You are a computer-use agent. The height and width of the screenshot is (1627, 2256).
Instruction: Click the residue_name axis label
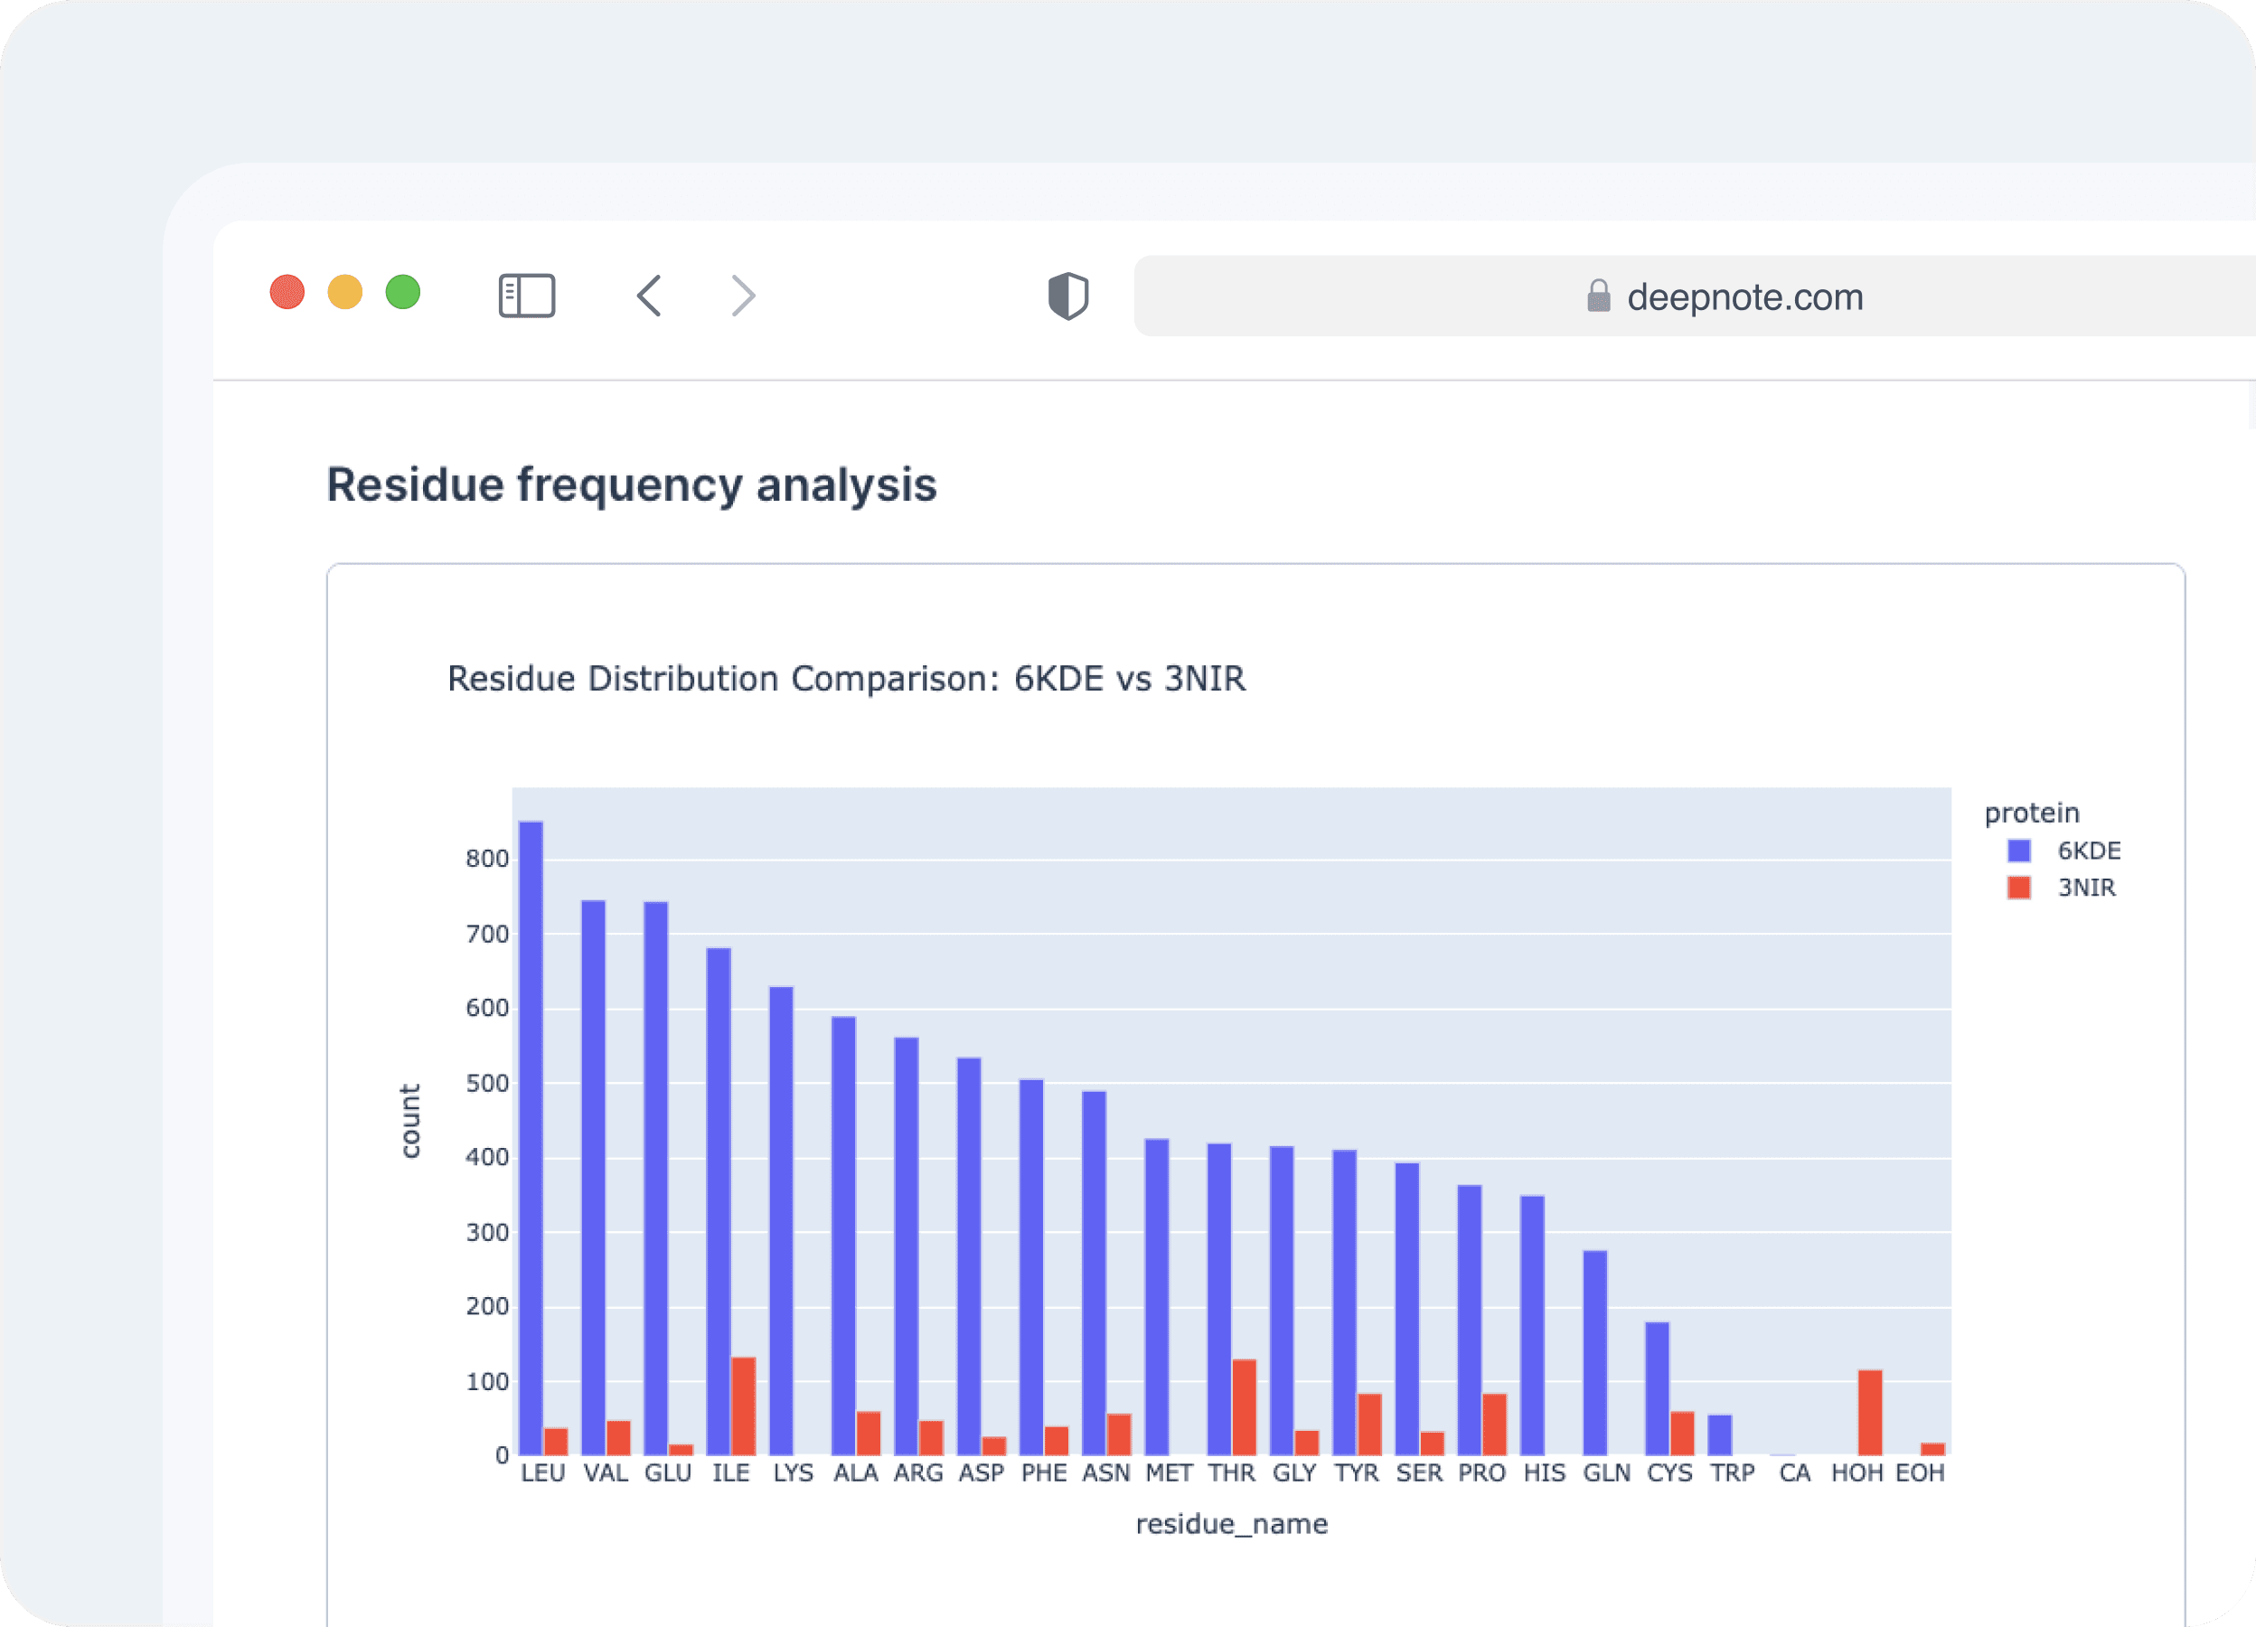click(1230, 1524)
